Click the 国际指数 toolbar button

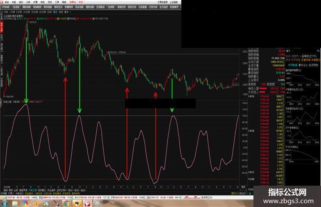[26, 7]
